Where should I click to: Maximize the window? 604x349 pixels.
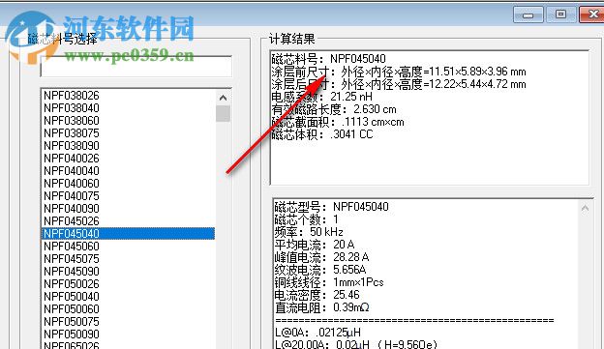pos(560,15)
